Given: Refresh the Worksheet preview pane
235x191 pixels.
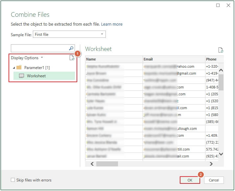Looking at the screenshot, I should click(x=221, y=50).
